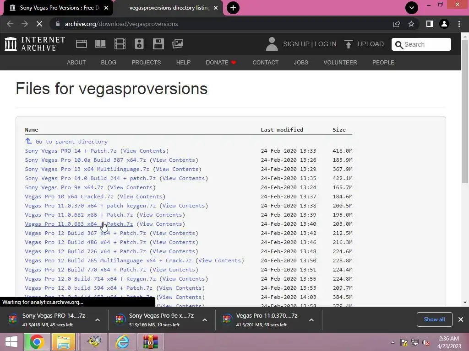Open the Audio speaker icon

tap(139, 44)
